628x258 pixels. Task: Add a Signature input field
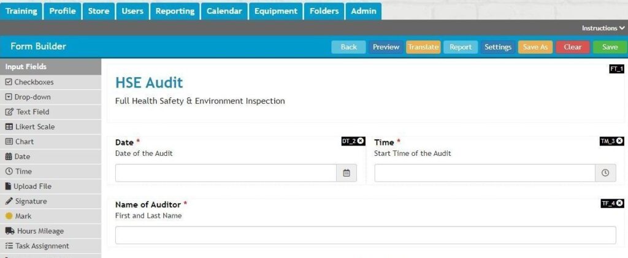[x=31, y=201]
